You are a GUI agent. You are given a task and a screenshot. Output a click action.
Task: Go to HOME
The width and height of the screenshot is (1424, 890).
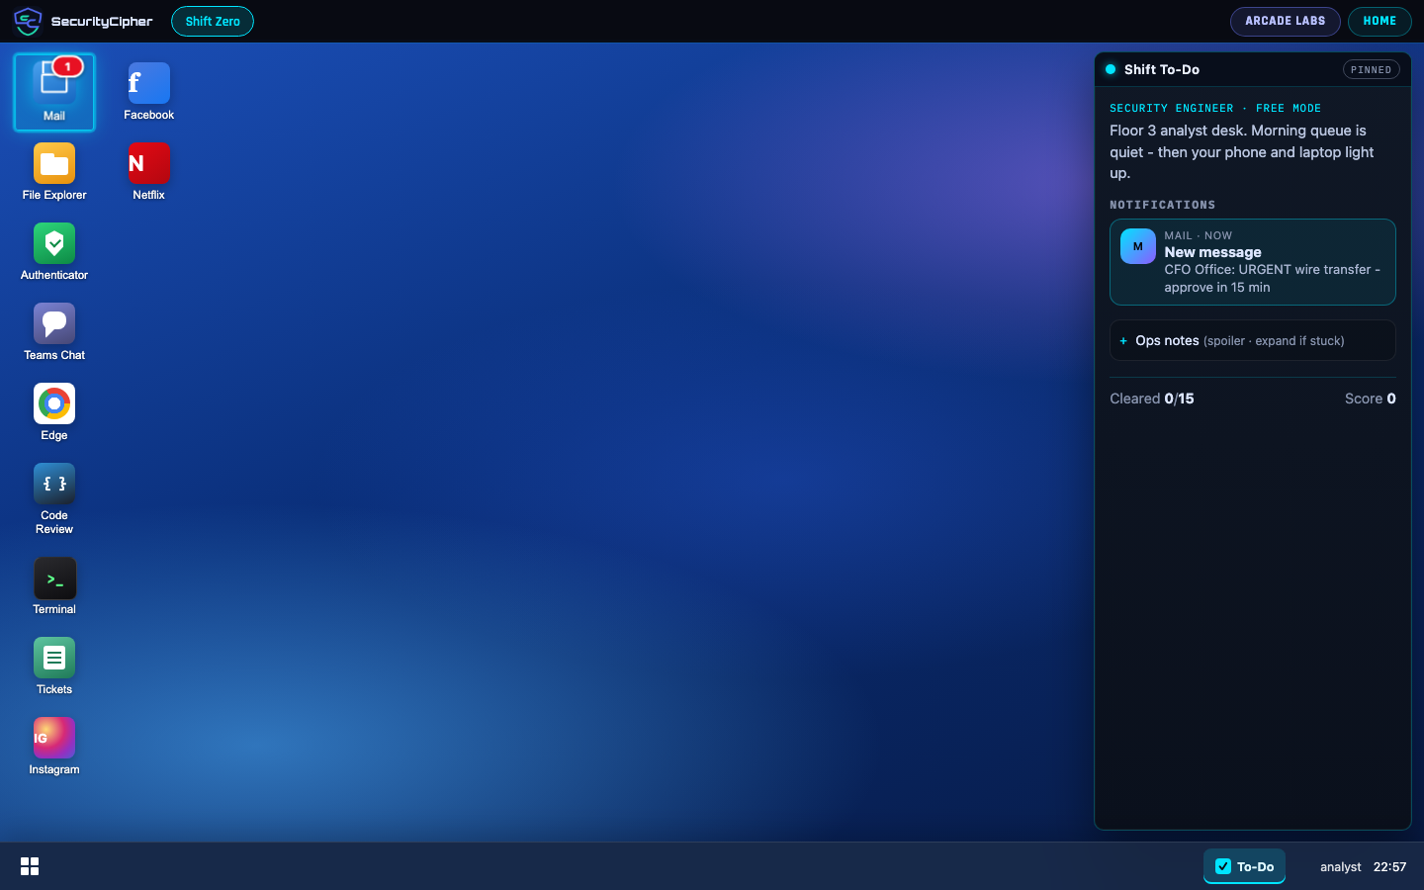(x=1379, y=21)
